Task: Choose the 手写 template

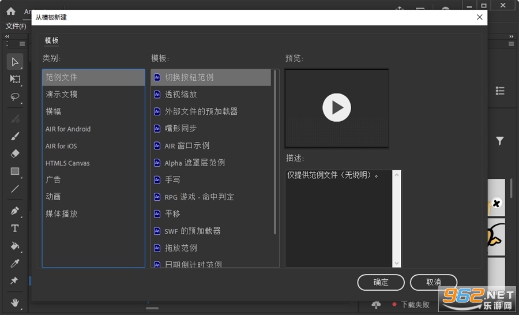Action: pos(211,180)
